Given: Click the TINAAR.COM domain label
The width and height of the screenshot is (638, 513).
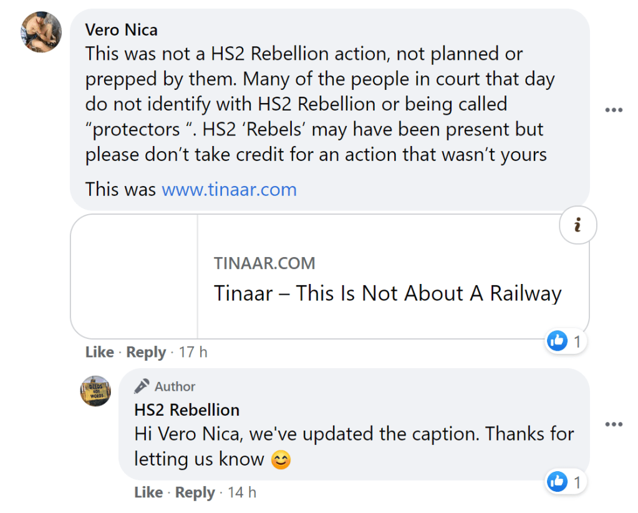Looking at the screenshot, I should point(264,263).
